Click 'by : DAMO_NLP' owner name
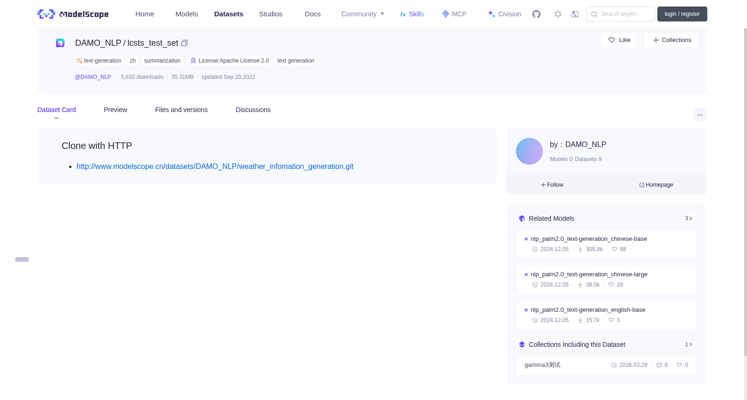747x400 pixels. [x=578, y=145]
